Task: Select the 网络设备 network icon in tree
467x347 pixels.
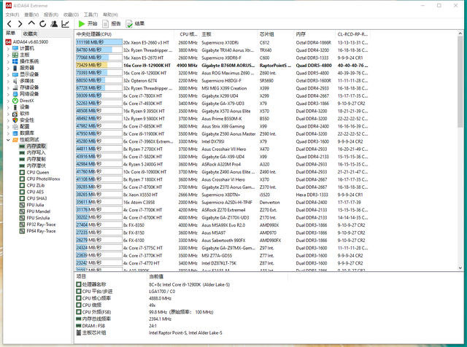Action: pyautogui.click(x=15, y=94)
